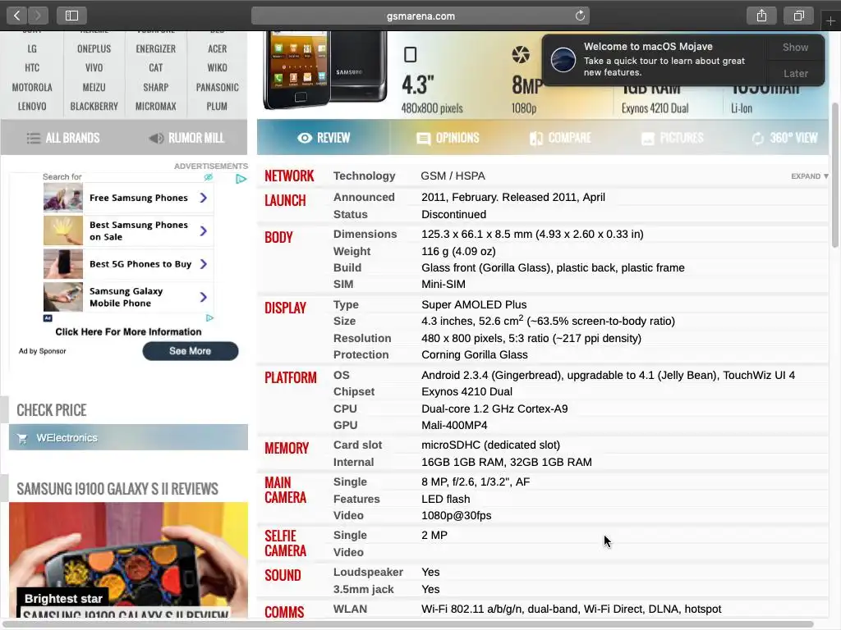This screenshot has height=630, width=841.
Task: Select BlackBerry brand link
Action: [94, 107]
